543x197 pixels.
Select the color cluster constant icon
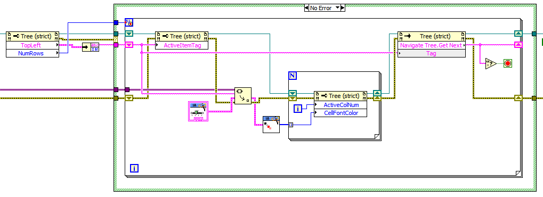pos(271,125)
